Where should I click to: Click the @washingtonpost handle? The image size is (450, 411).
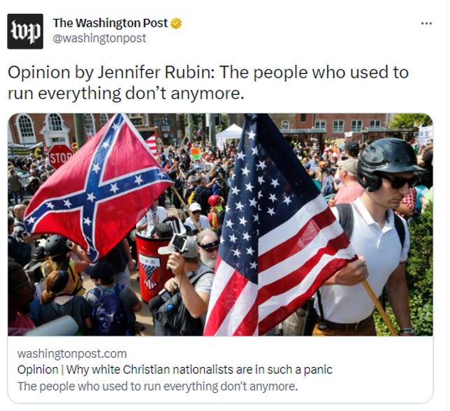100,38
